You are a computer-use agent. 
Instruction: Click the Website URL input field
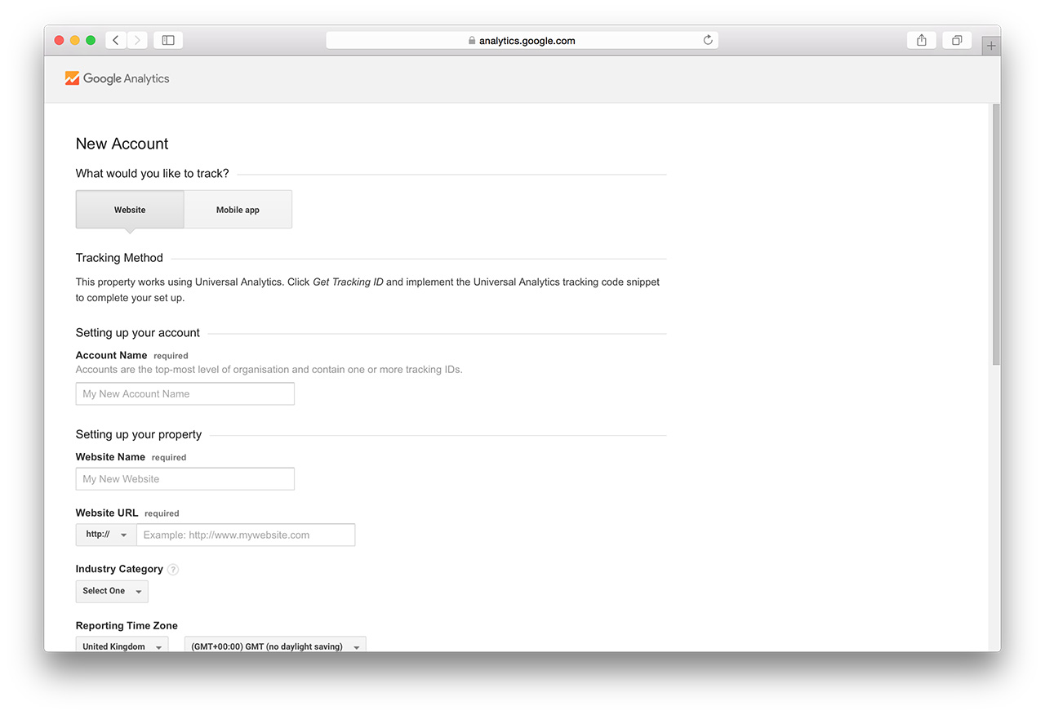coord(246,535)
